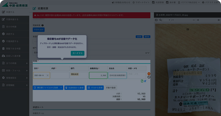Click the page number field in the viewer
The width and height of the screenshot is (221, 116).
click(167, 20)
